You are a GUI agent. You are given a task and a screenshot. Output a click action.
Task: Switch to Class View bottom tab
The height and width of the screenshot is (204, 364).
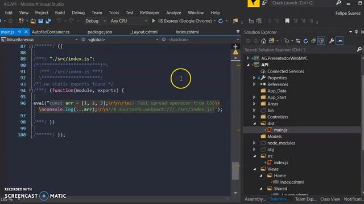[x=330, y=199]
